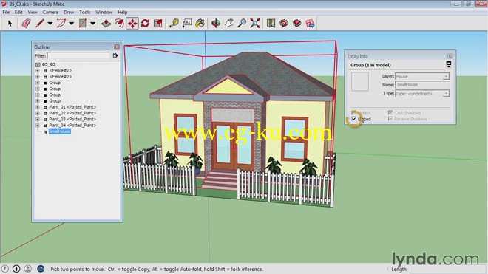The height and width of the screenshot is (274, 488).
Task: Expand the Plant_01 Potted_Plant tree node
Action: click(x=38, y=107)
